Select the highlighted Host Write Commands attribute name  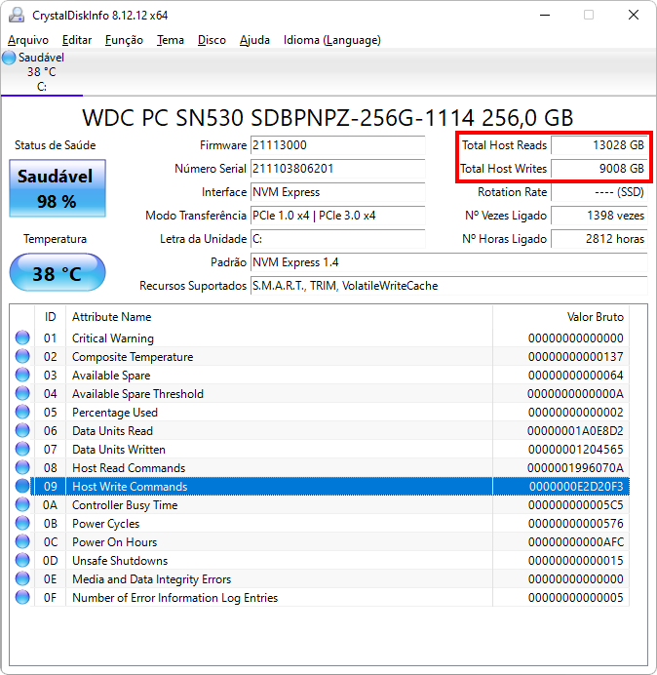click(x=130, y=487)
